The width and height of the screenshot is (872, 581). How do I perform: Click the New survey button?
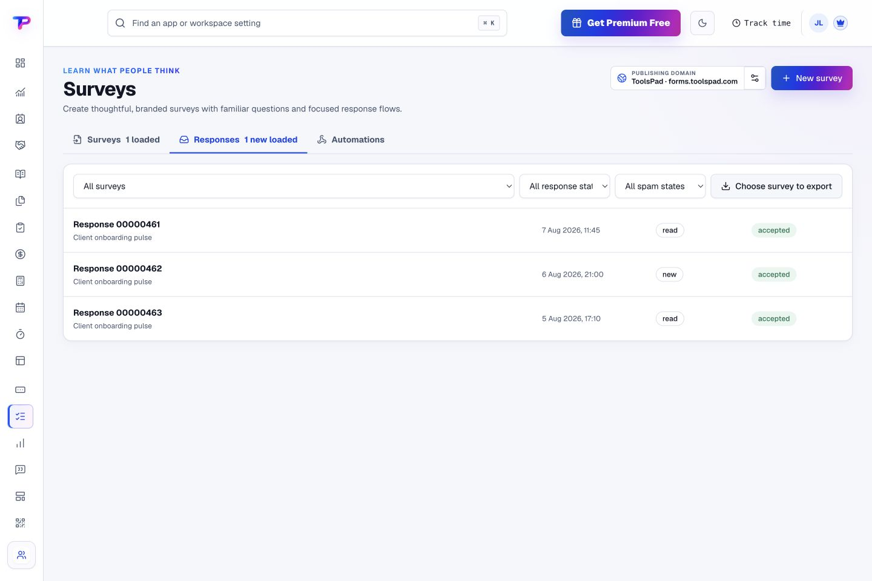[x=811, y=78]
